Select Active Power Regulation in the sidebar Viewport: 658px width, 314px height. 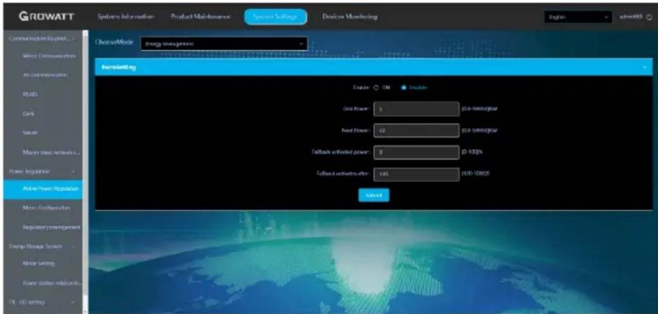coord(43,189)
